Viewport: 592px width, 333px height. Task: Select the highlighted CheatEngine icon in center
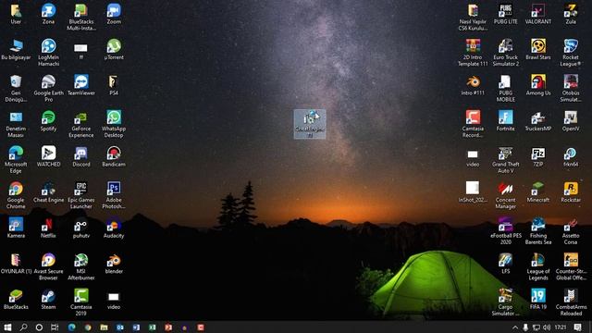pos(310,124)
